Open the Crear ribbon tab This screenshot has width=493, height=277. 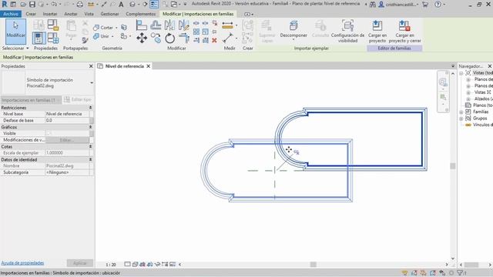(31, 14)
